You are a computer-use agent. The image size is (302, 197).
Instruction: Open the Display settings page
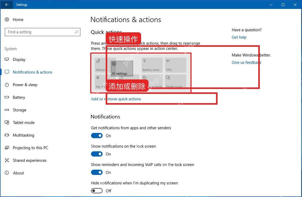click(19, 60)
